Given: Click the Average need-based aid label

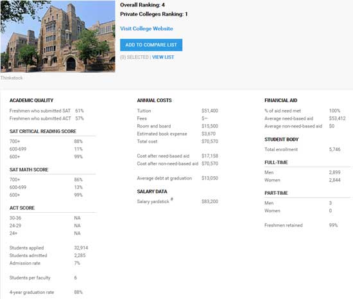Looking at the screenshot, I should click(x=289, y=118).
